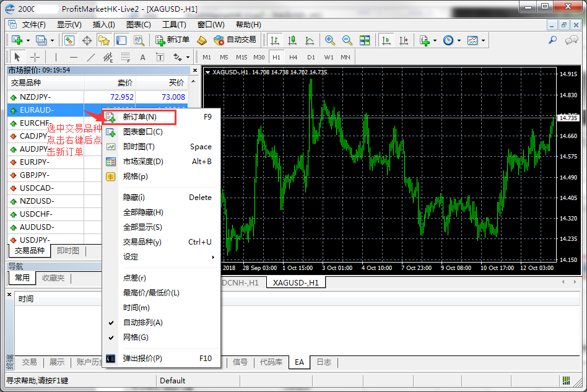Image resolution: width=587 pixels, height=392 pixels.
Task: Toggle 自动排列(A) checked option
Action: click(x=142, y=323)
